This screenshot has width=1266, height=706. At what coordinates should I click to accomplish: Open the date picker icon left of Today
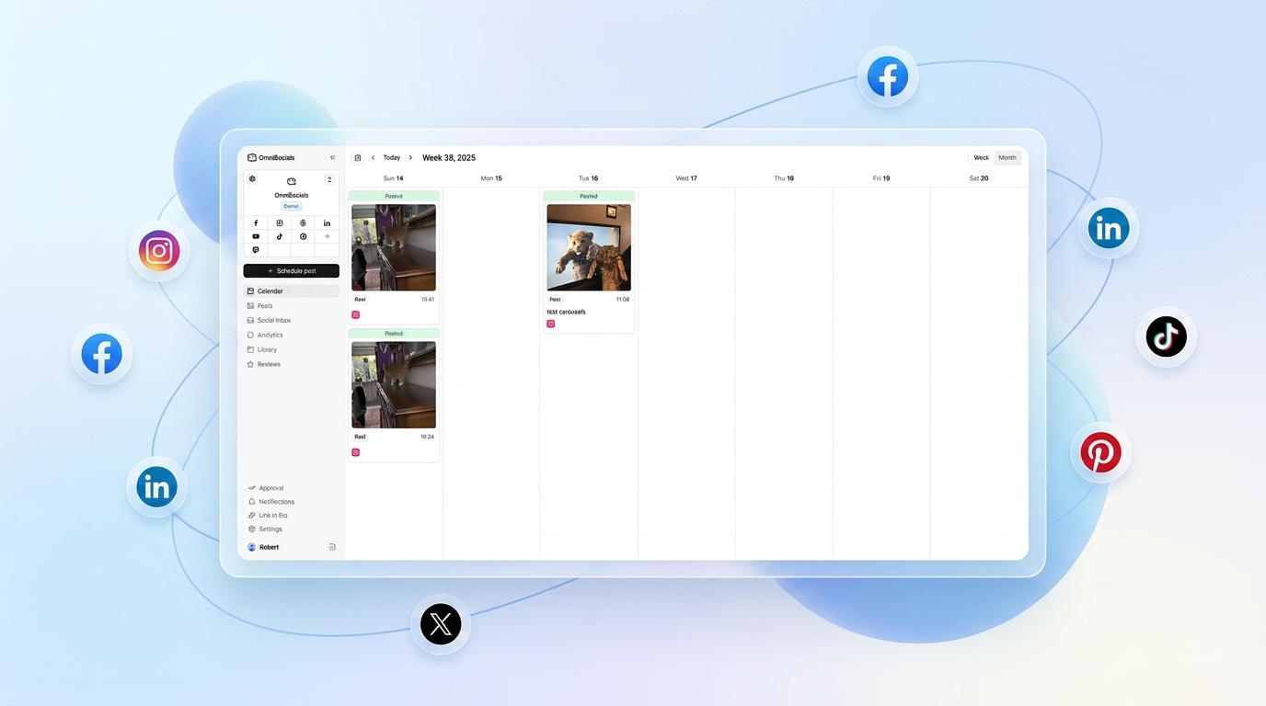pyautogui.click(x=358, y=158)
